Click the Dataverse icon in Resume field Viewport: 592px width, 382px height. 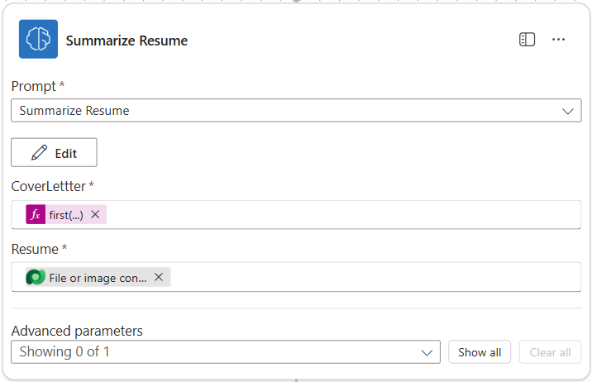36,278
